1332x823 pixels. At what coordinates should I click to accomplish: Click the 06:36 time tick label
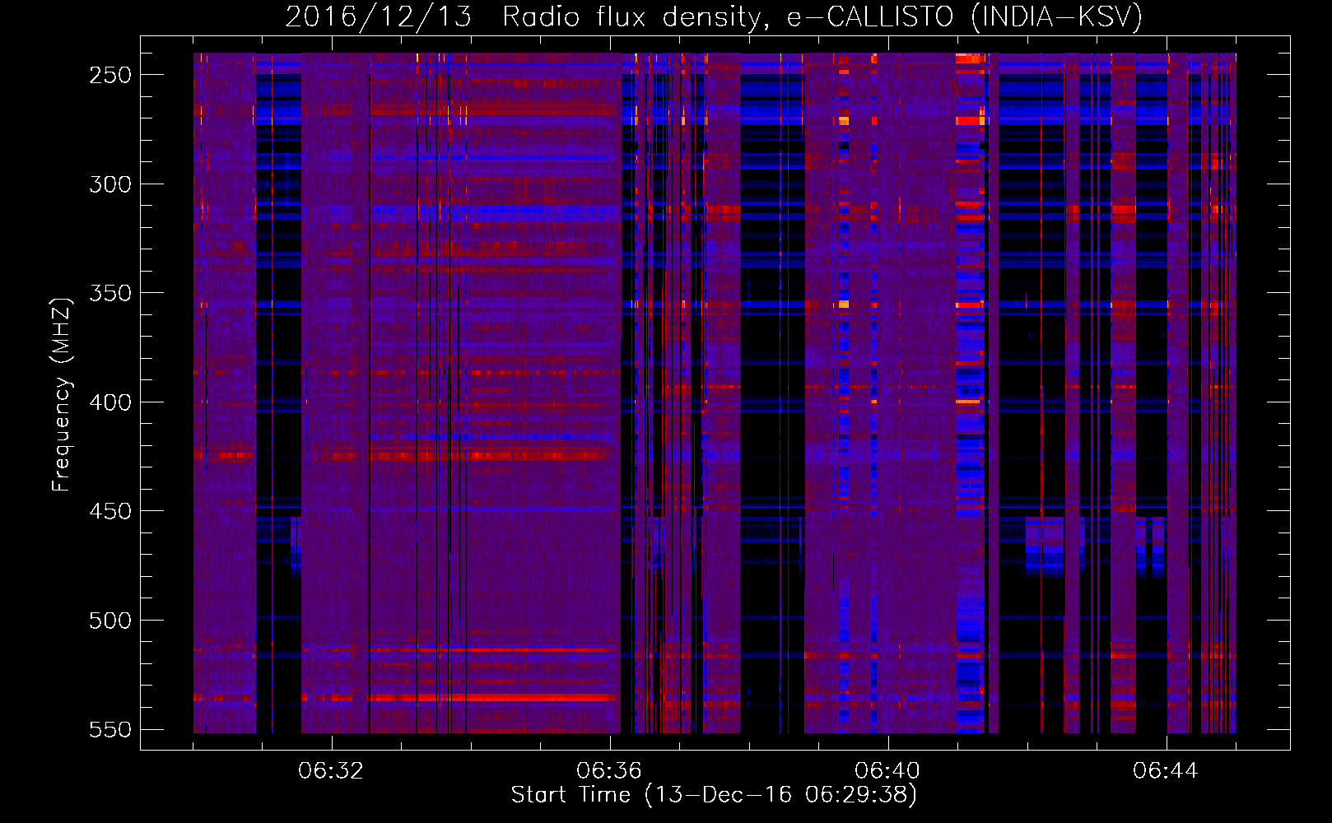609,771
